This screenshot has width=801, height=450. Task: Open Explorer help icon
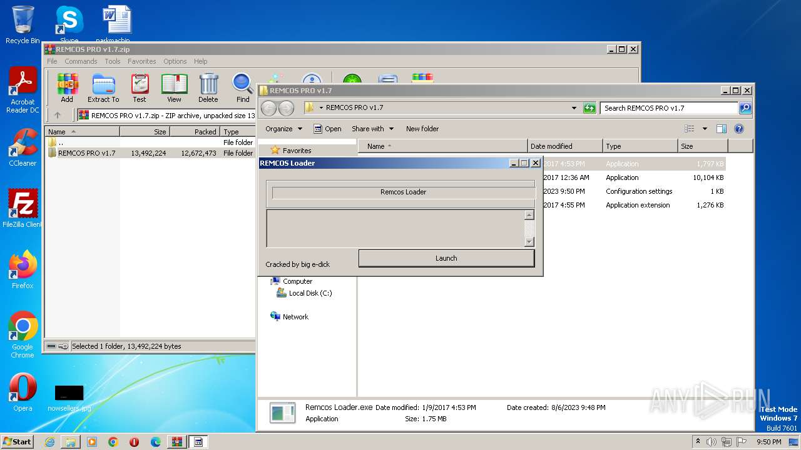(739, 129)
